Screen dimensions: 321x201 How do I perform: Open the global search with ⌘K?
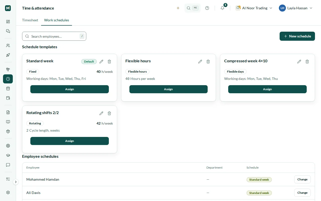click(x=193, y=8)
